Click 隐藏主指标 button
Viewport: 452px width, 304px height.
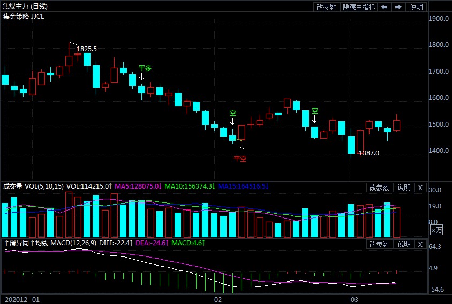359,7
